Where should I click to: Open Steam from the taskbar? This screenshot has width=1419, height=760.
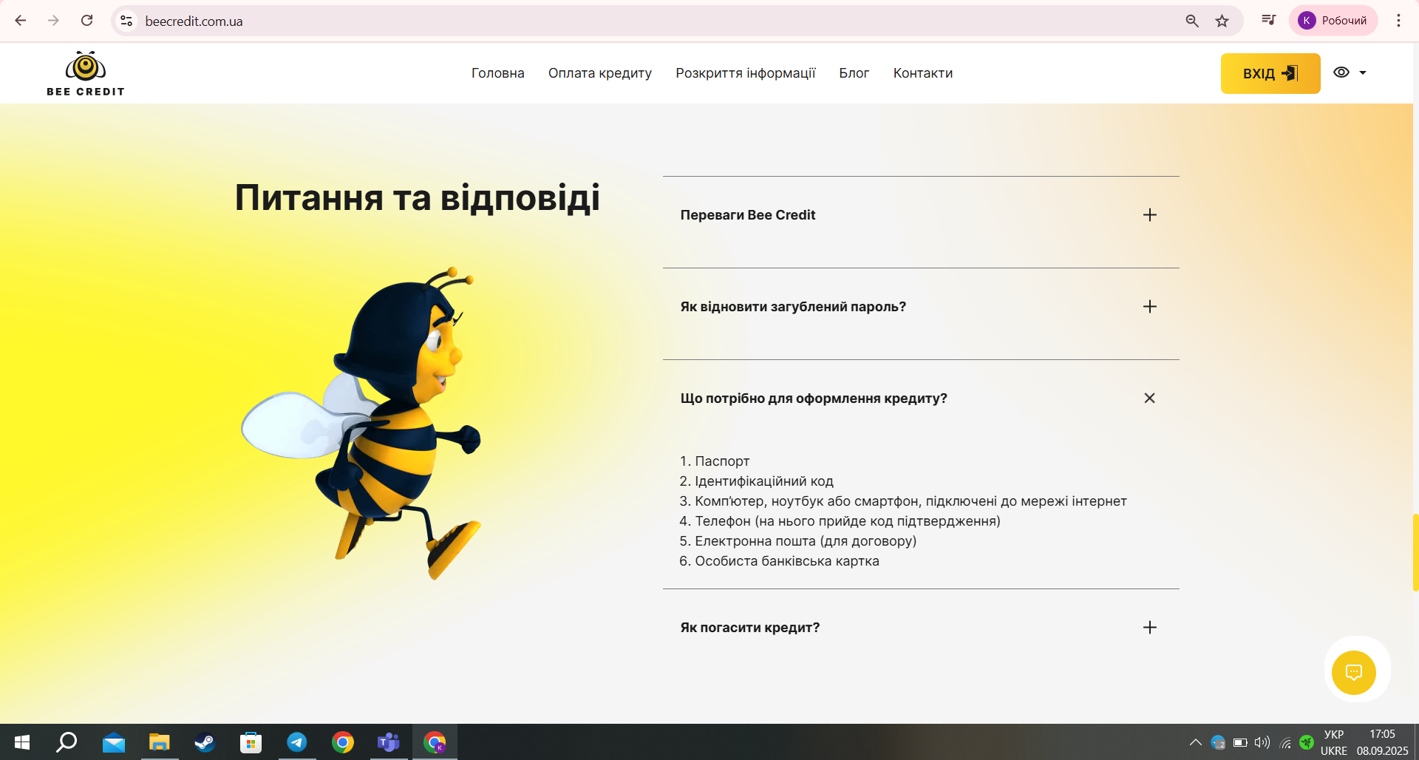point(205,742)
